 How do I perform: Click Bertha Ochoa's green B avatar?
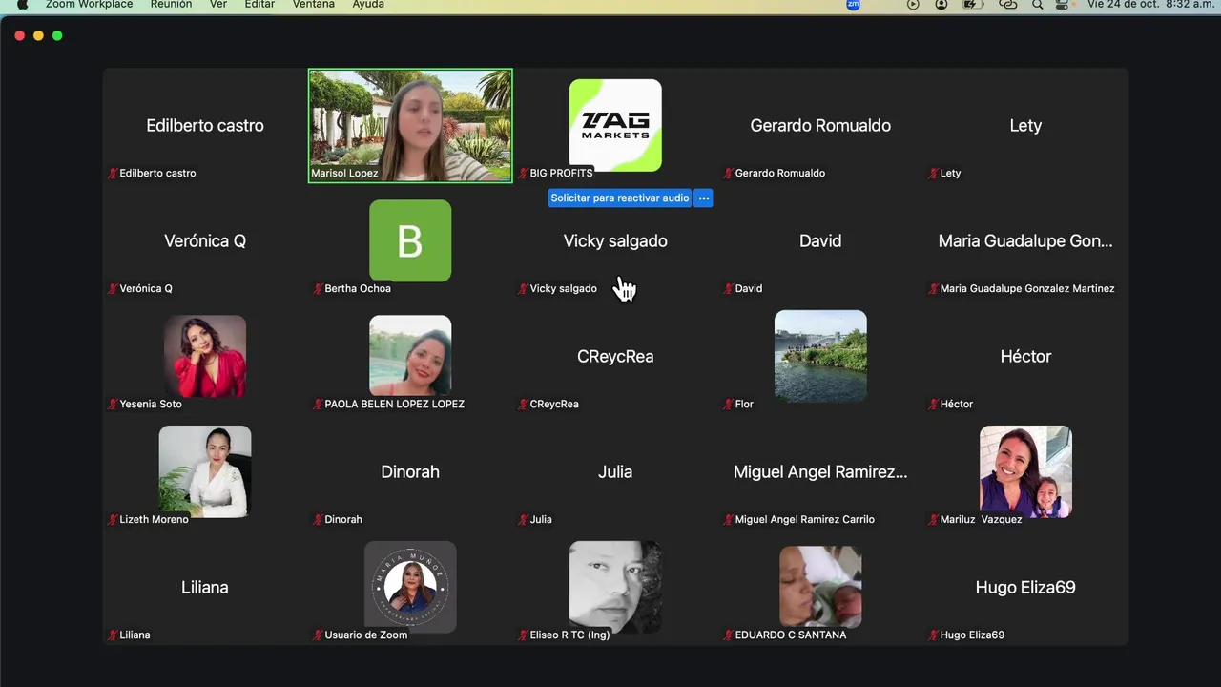(x=410, y=240)
